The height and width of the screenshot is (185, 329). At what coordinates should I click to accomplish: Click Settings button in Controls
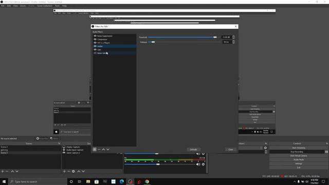point(299,163)
